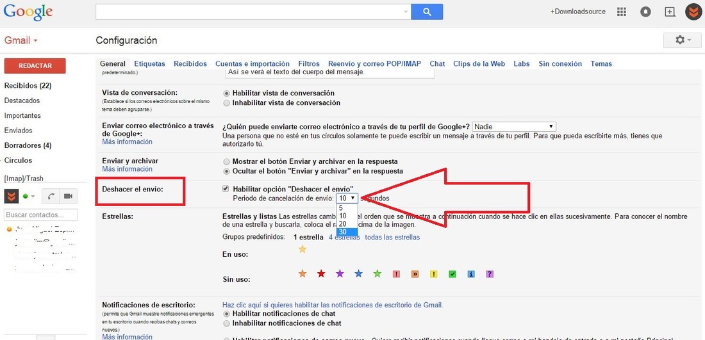The image size is (705, 340).
Task: Select the purple star icon
Action: click(x=340, y=273)
